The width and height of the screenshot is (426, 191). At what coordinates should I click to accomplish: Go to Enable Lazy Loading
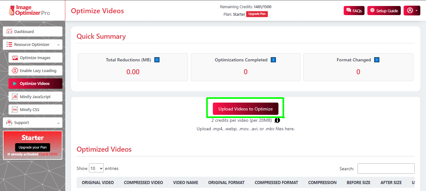tap(35, 70)
